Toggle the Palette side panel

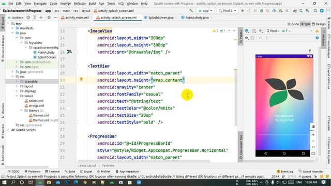point(240,36)
